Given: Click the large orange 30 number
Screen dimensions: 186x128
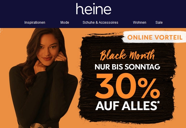Looking at the screenshot, I should [115, 86].
